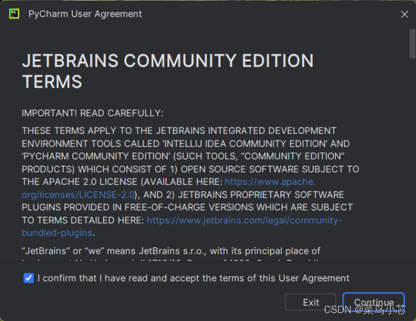Click the Continue button
Image resolution: width=416 pixels, height=321 pixels.
pos(373,302)
